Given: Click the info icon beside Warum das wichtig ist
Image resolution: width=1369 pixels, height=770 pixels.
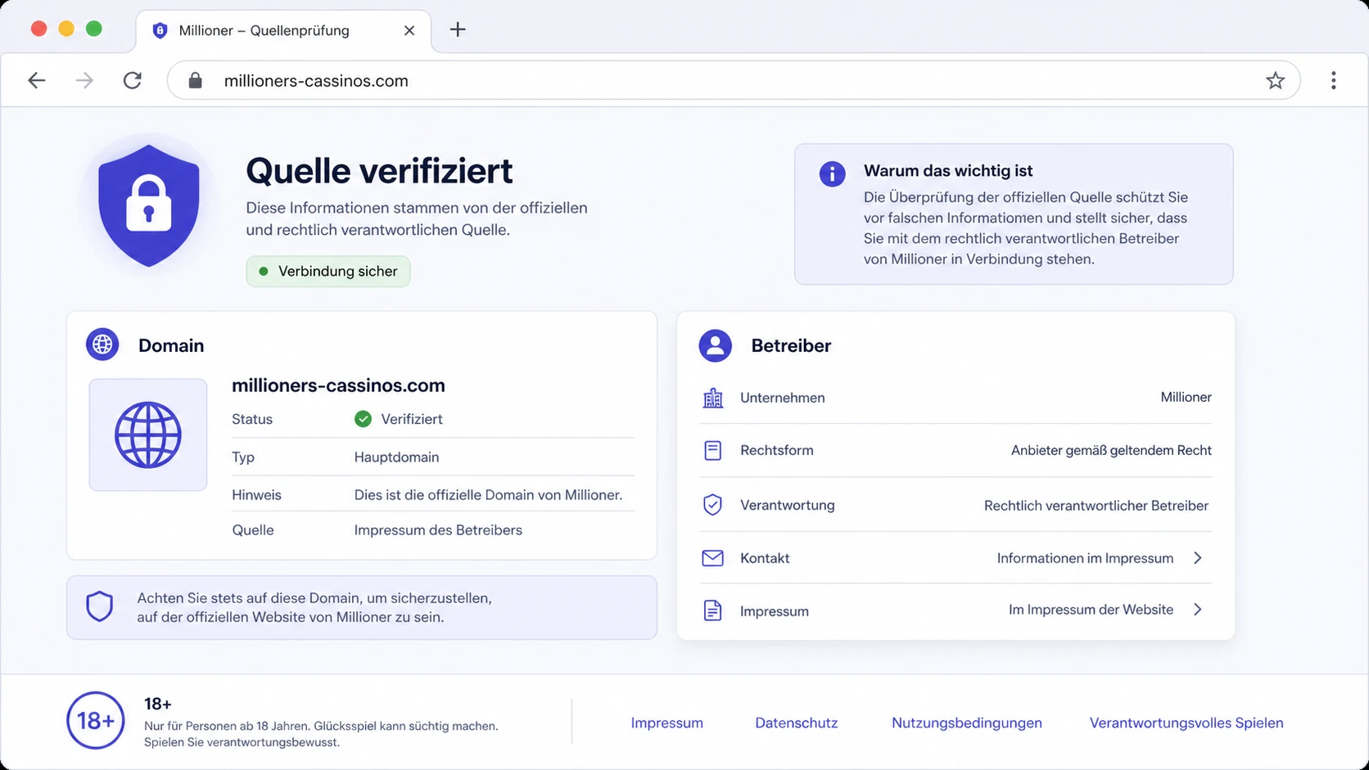Looking at the screenshot, I should (x=832, y=173).
